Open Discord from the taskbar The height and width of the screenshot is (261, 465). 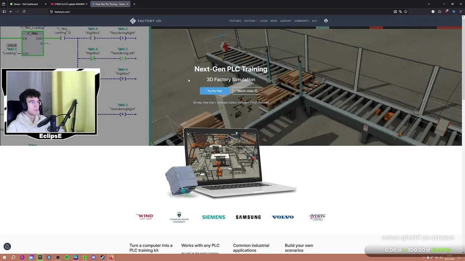tap(93, 257)
